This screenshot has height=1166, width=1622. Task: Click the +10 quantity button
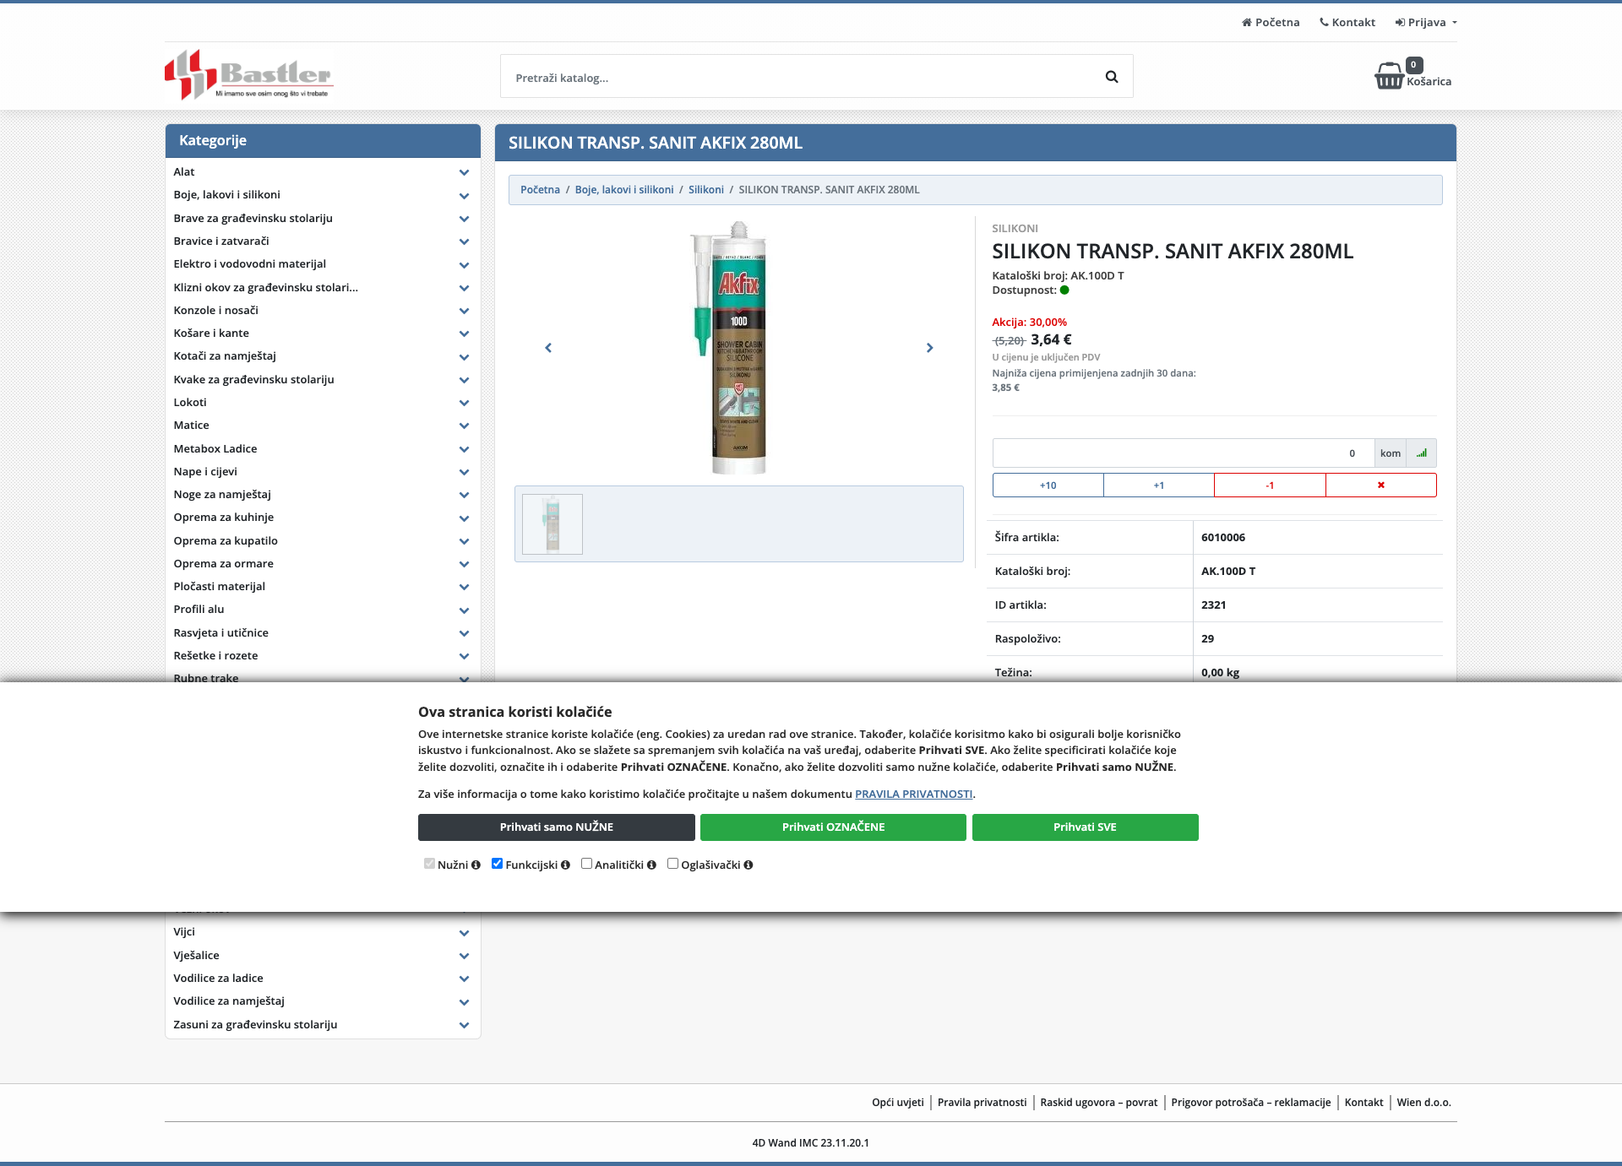click(x=1048, y=485)
